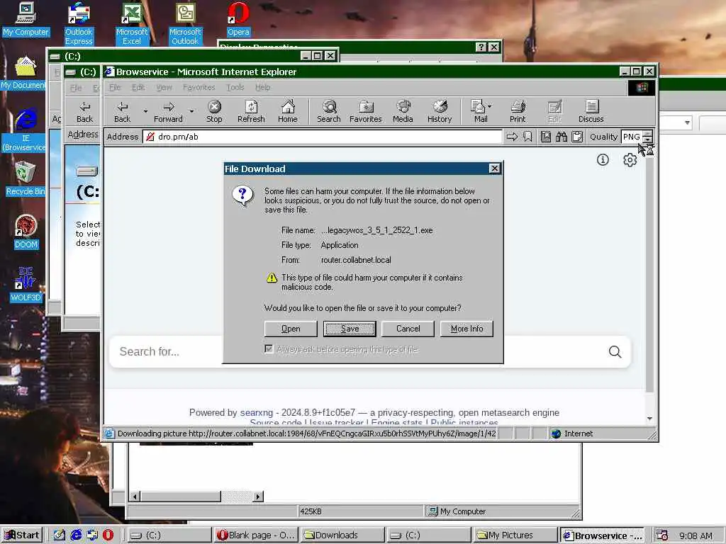Switch to My Pictures taskbar button
Viewport: 726px width, 544px height.
516,535
